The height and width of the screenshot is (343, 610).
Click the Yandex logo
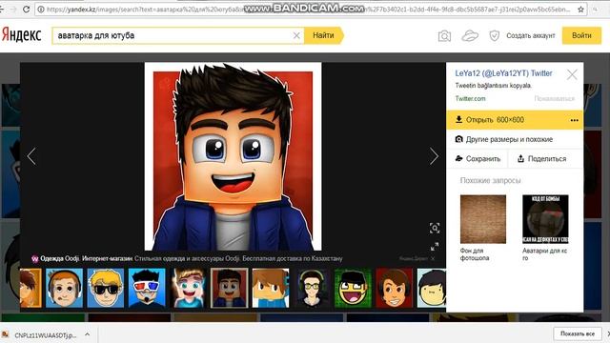coord(21,35)
